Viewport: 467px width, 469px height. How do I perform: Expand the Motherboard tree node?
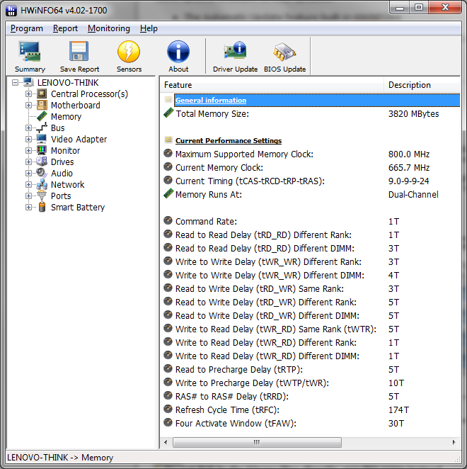pos(29,106)
